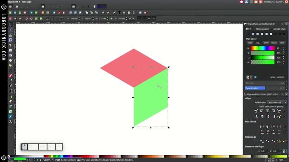289x162 pixels.
Task: Switch to the Stroke style tab
Action: (279, 29)
